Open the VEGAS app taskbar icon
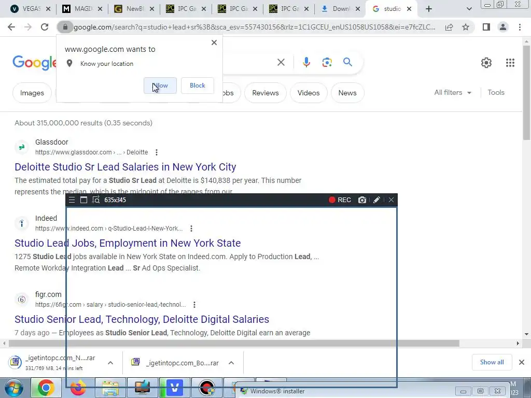This screenshot has height=398, width=531. coord(175,388)
